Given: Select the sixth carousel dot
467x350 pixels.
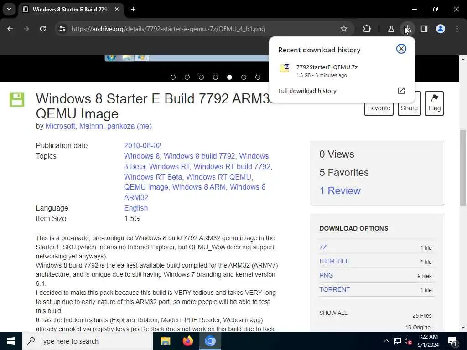Looking at the screenshot, I should coord(244,77).
